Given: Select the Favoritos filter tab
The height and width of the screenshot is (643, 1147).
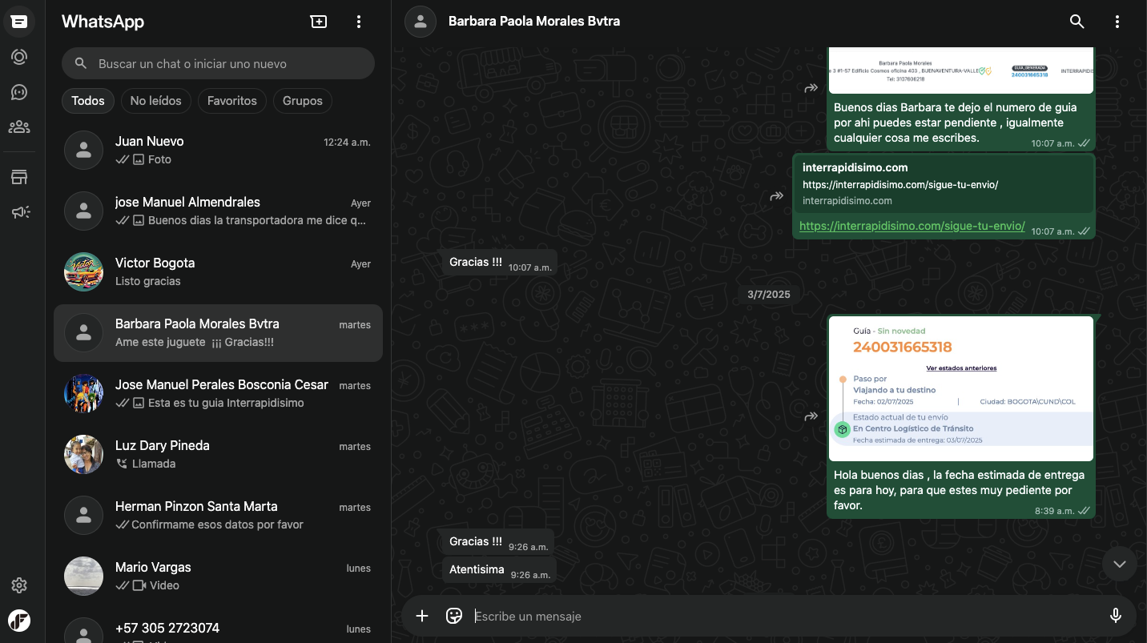Looking at the screenshot, I should coord(232,101).
